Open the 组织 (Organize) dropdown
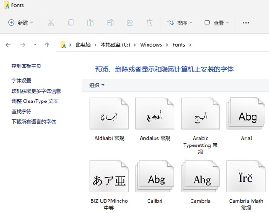 (97, 85)
